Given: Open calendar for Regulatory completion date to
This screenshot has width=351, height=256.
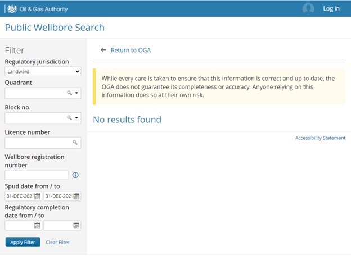Looking at the screenshot, I should (x=76, y=226).
